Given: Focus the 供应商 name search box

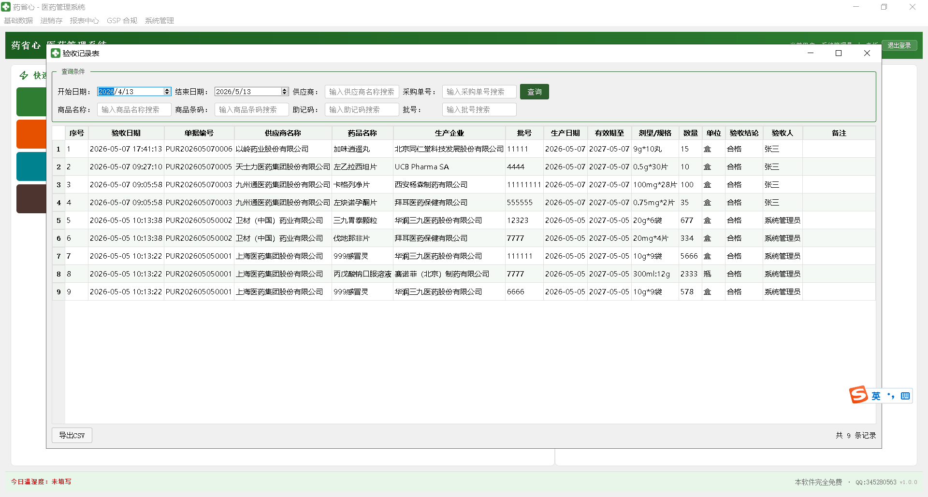Looking at the screenshot, I should click(x=362, y=92).
